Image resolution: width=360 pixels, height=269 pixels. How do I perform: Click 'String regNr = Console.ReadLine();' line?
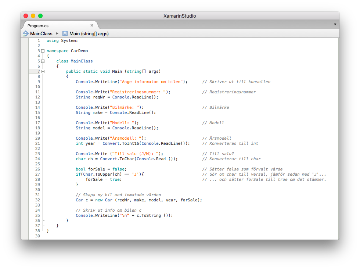point(117,97)
